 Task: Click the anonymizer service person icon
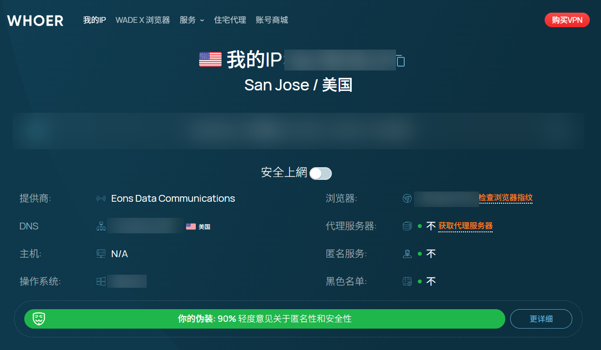407,254
